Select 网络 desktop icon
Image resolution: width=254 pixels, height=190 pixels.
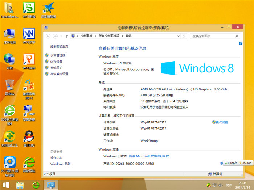click(x=9, y=62)
